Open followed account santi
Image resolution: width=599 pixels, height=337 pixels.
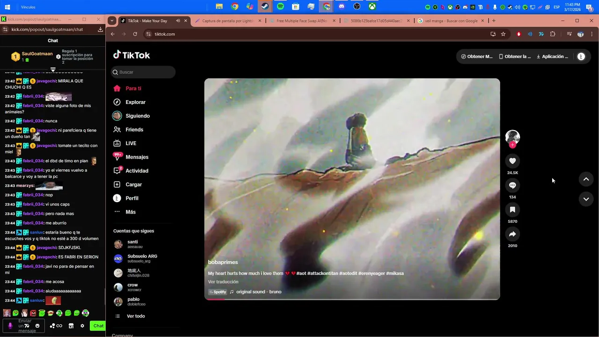[128, 244]
